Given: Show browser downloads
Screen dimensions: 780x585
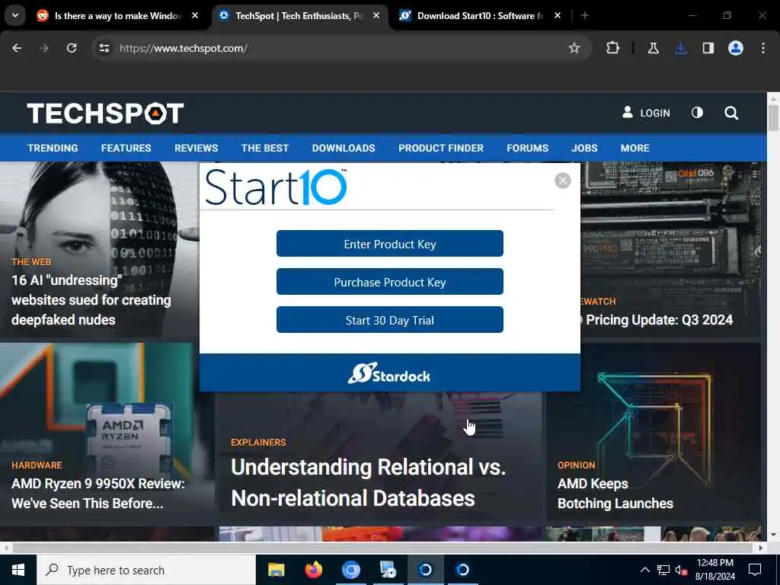Looking at the screenshot, I should 681,48.
